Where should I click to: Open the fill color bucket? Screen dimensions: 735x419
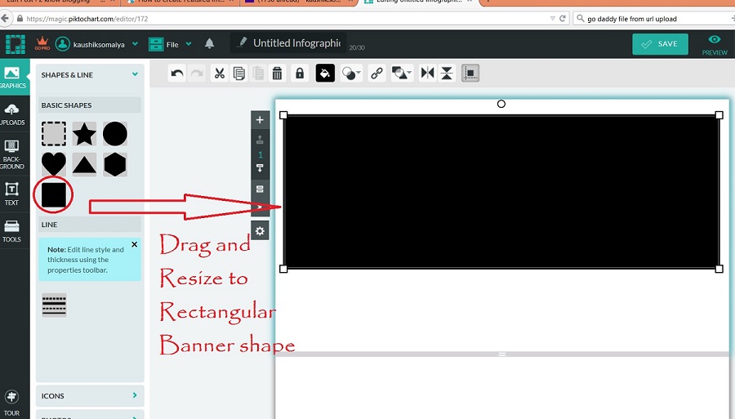coord(325,74)
